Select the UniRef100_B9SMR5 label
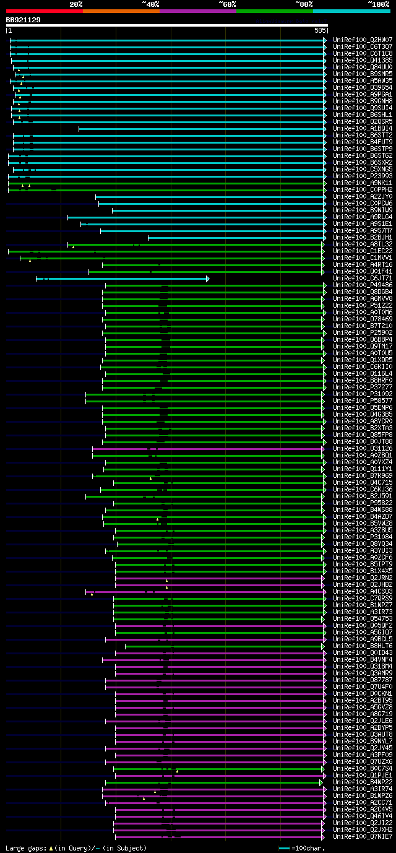Viewport: 396px width, 853px height. click(x=363, y=74)
